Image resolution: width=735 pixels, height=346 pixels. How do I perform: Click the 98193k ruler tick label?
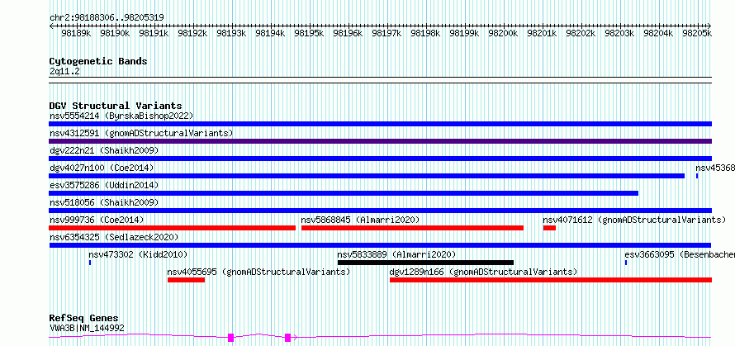(x=231, y=33)
